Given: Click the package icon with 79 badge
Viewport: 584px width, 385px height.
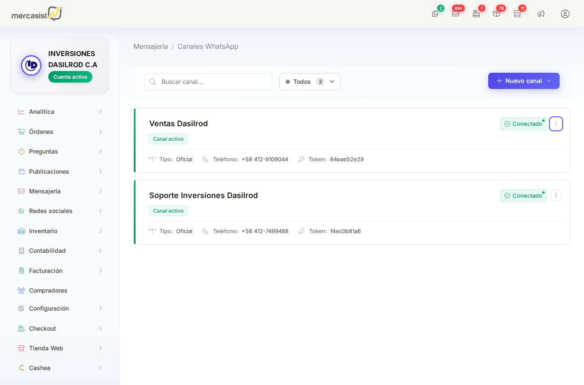Looking at the screenshot, I should coord(496,14).
